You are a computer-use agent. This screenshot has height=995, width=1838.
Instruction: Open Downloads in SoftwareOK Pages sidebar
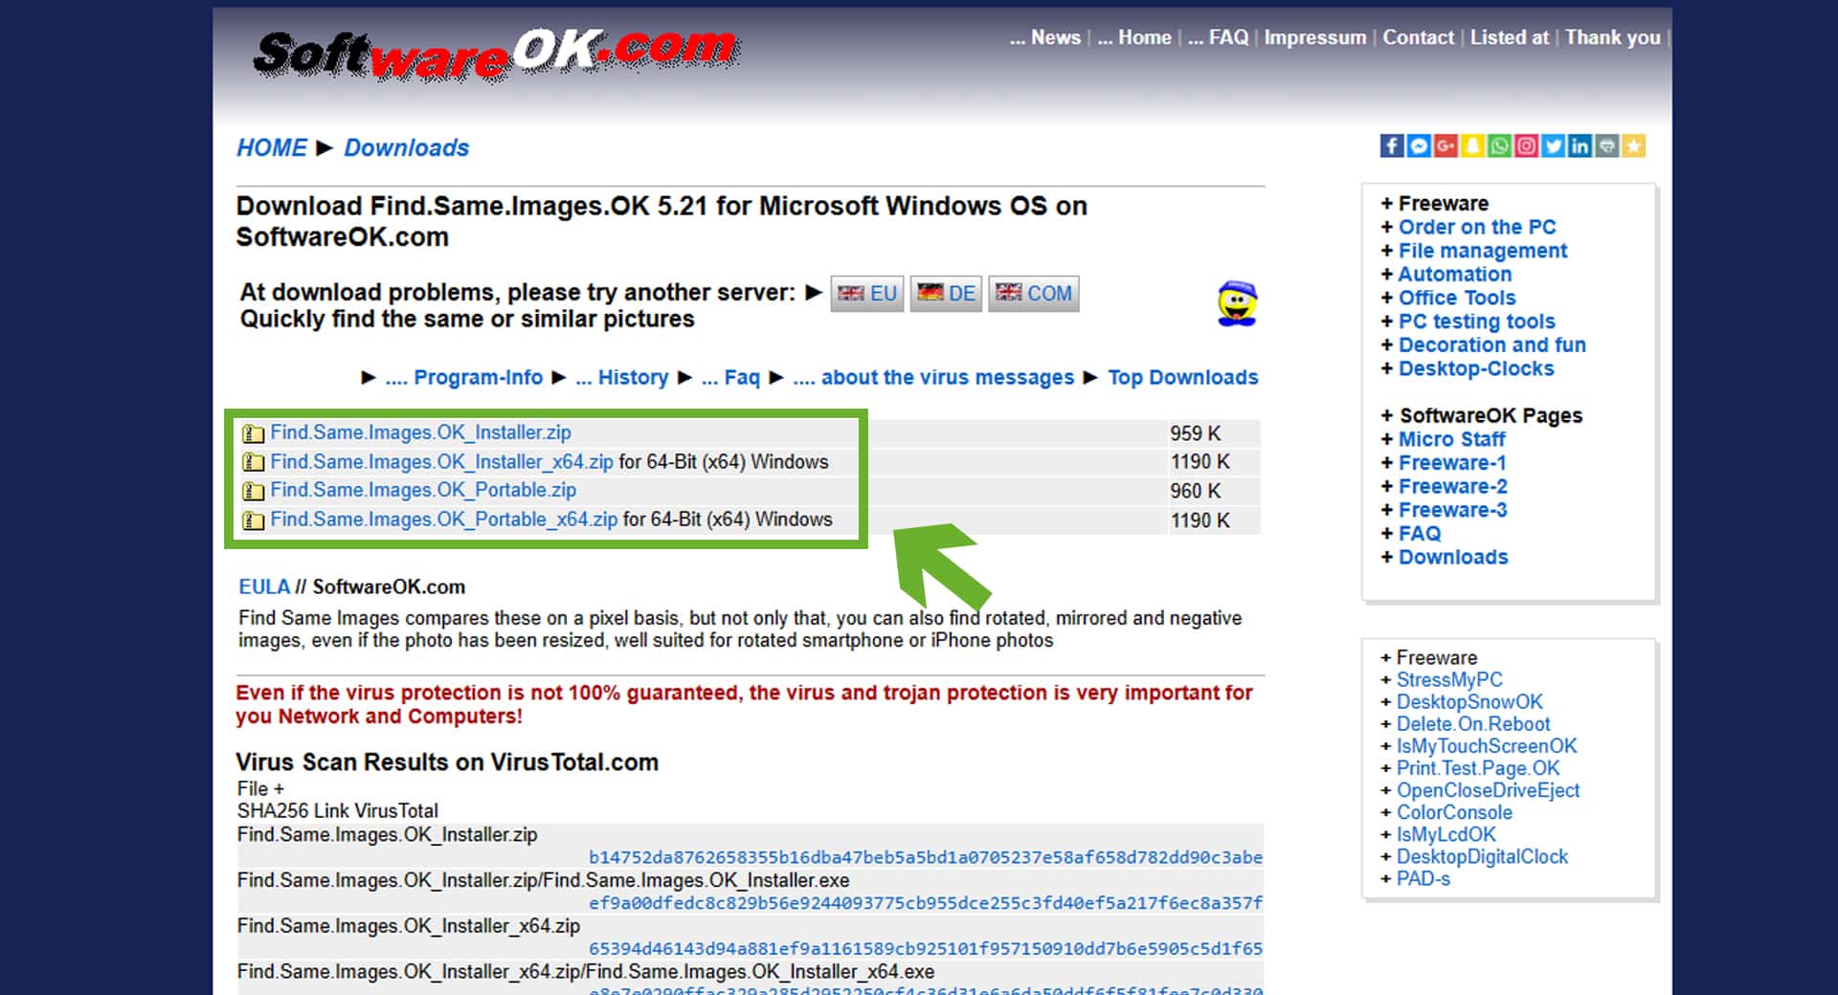point(1453,557)
